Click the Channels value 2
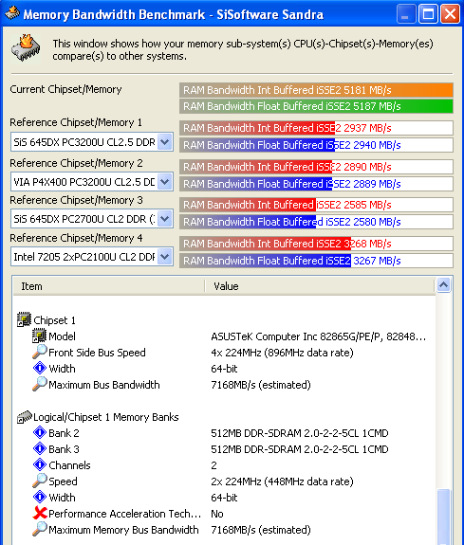Screen dimensions: 464x545 (213, 465)
